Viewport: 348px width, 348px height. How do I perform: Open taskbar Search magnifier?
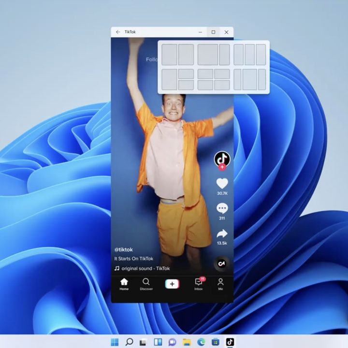pyautogui.click(x=129, y=342)
